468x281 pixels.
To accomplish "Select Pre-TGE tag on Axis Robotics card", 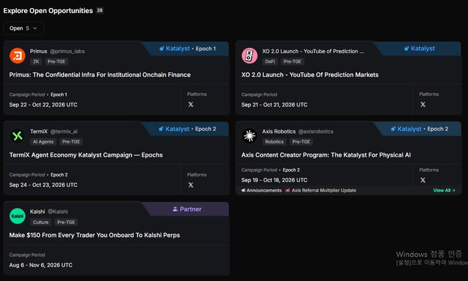I will coord(301,142).
